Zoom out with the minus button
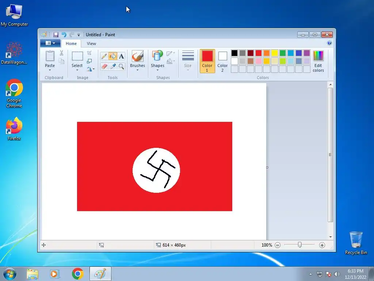 (278, 245)
